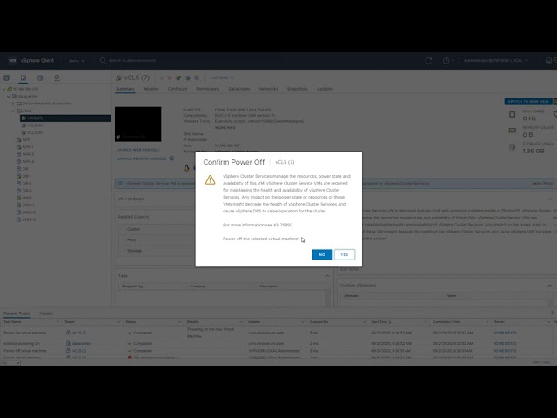The image size is (557, 418).
Task: Open the Networking inventory view icon
Action: point(57,78)
